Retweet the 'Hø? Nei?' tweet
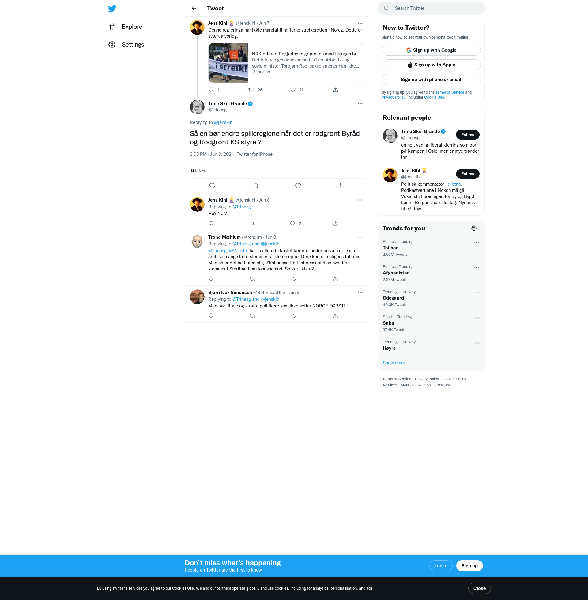The height and width of the screenshot is (600, 588). coord(252,223)
